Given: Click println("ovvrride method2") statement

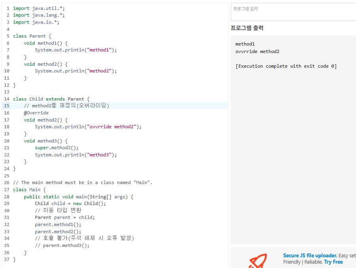Looking at the screenshot, I should (88, 127).
